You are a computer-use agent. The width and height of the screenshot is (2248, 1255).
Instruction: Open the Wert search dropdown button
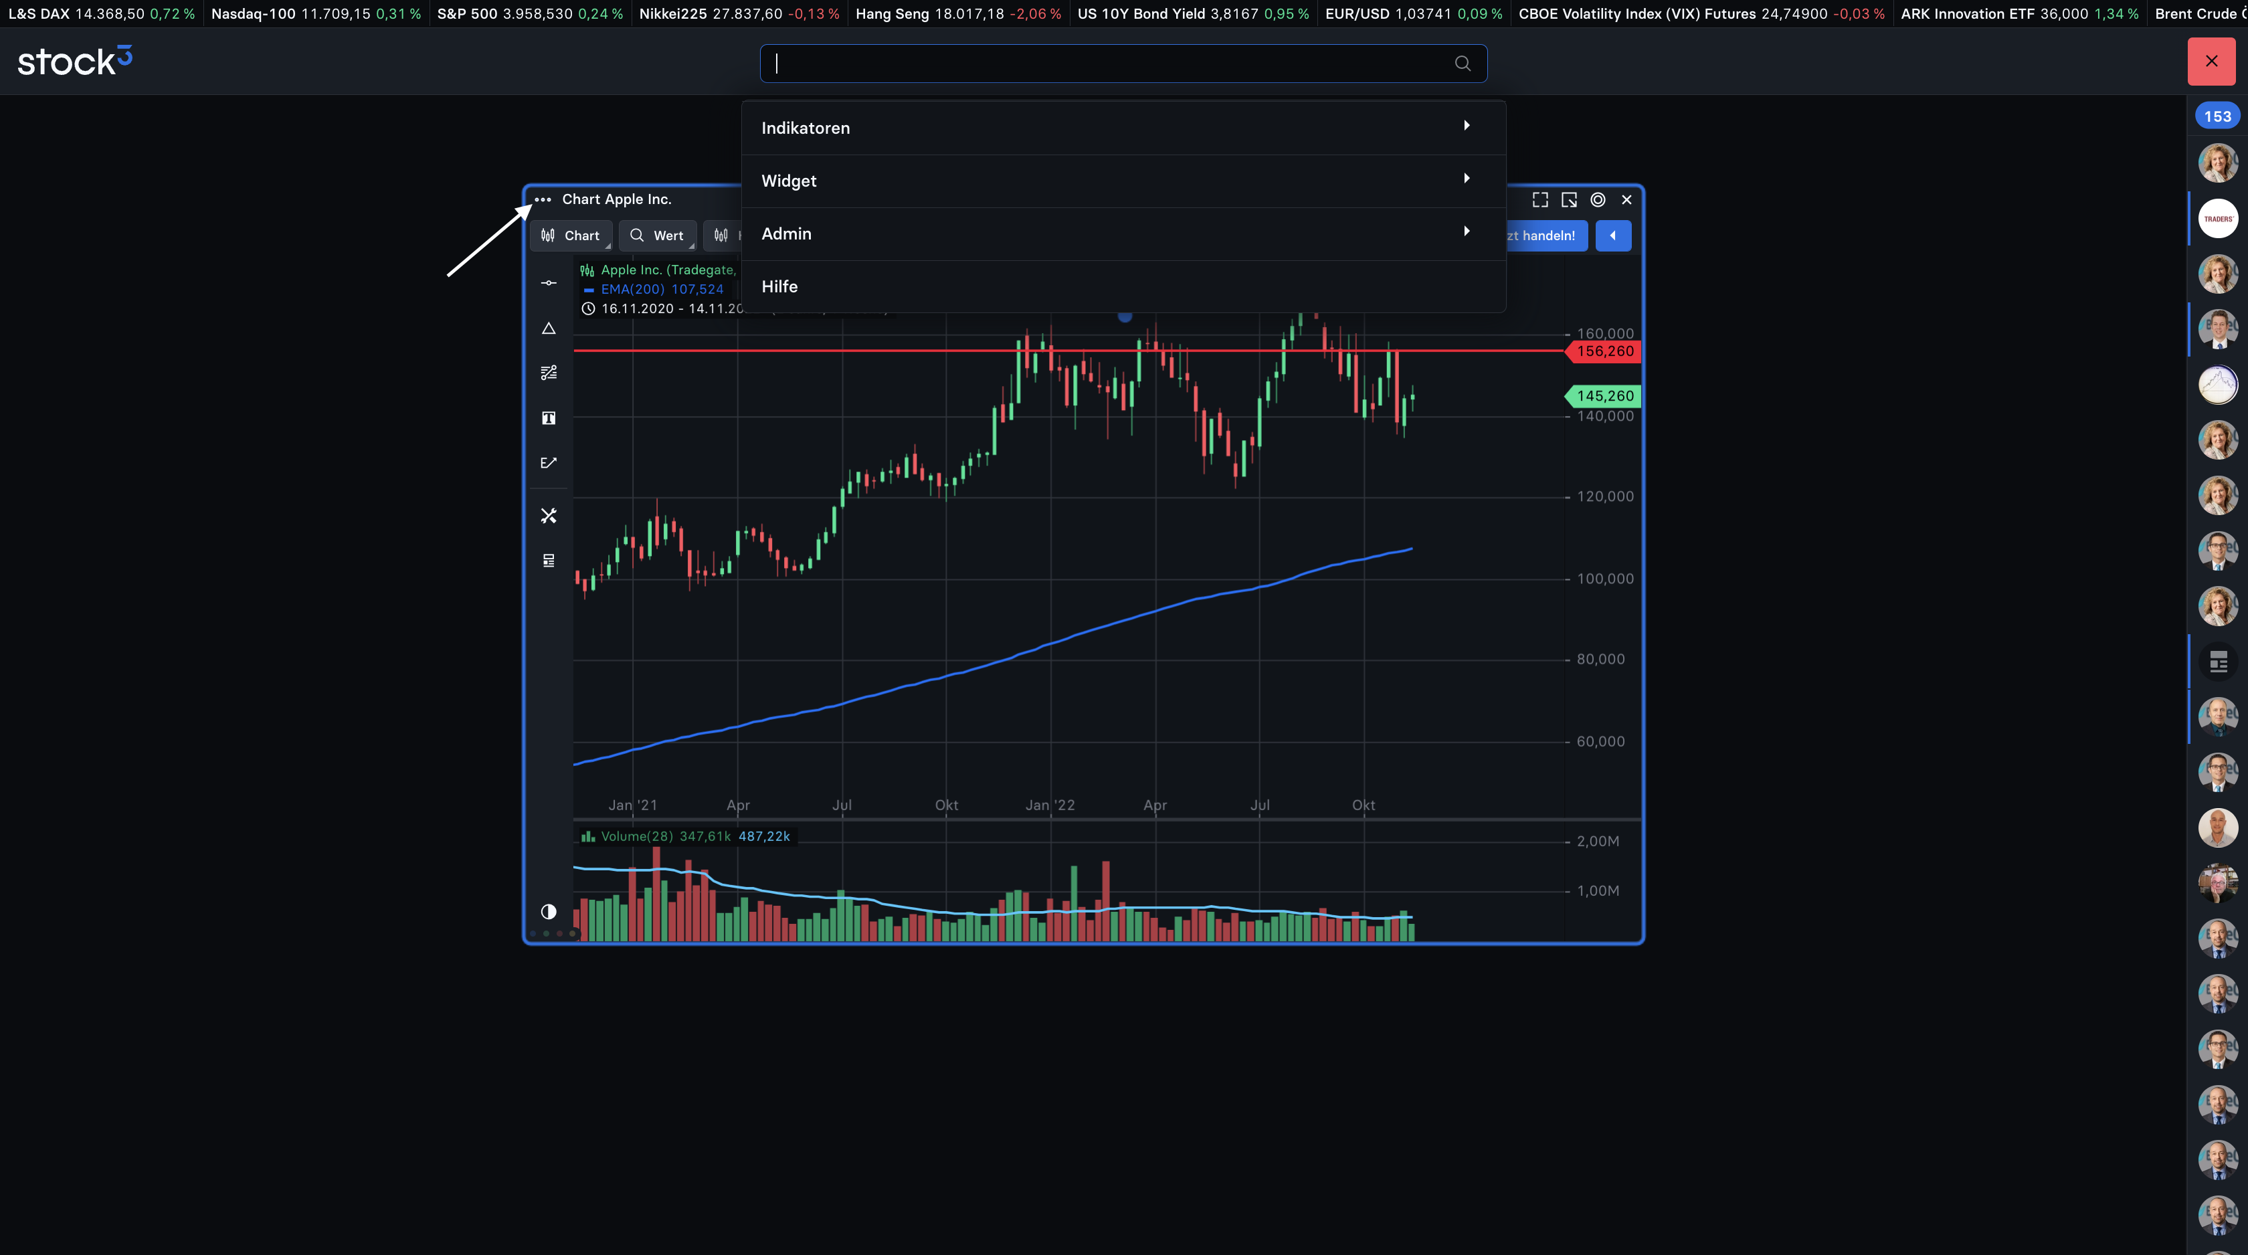click(657, 235)
